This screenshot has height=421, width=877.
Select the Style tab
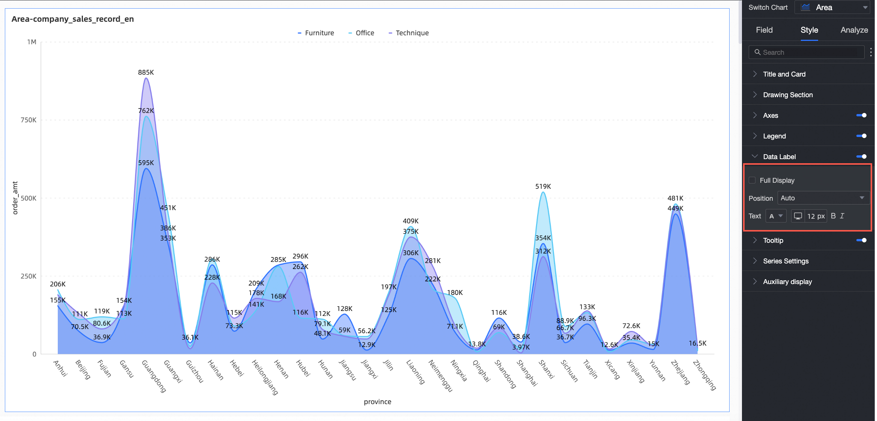[809, 30]
